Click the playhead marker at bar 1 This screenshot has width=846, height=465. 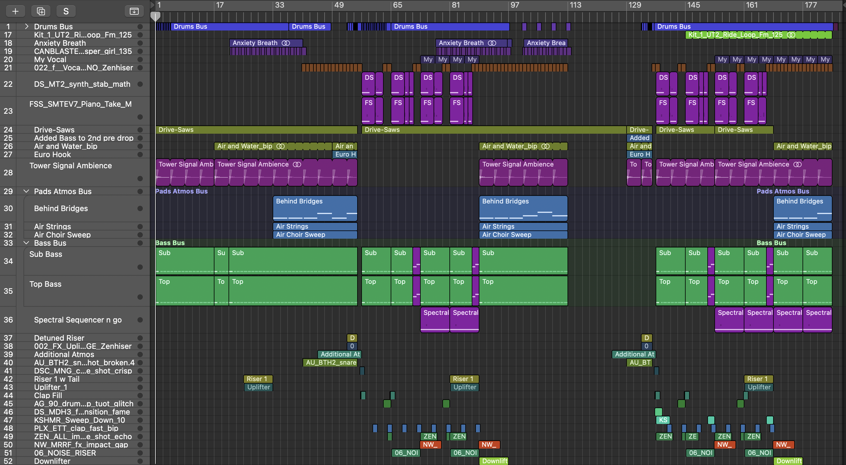click(x=155, y=16)
